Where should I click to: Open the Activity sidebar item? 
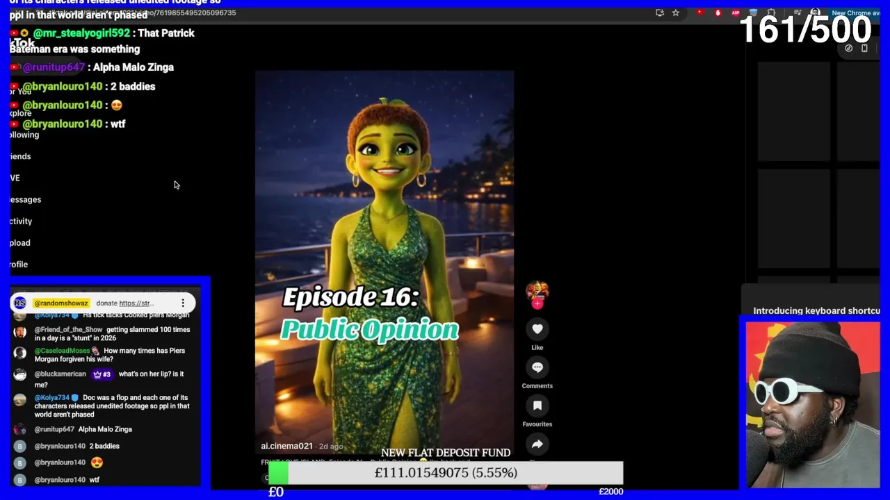21,221
